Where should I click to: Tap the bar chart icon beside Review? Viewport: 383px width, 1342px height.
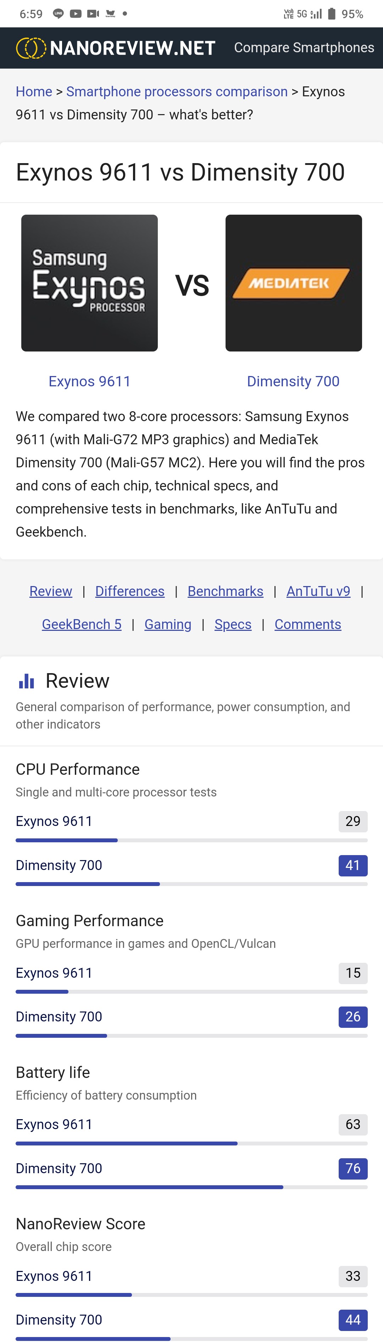point(26,681)
